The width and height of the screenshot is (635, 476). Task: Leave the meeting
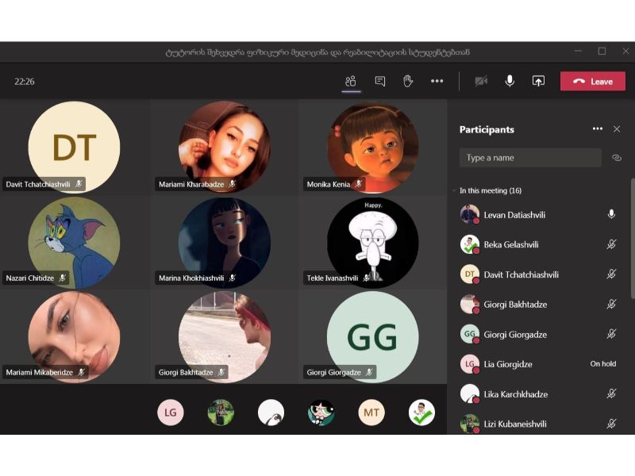pos(593,82)
